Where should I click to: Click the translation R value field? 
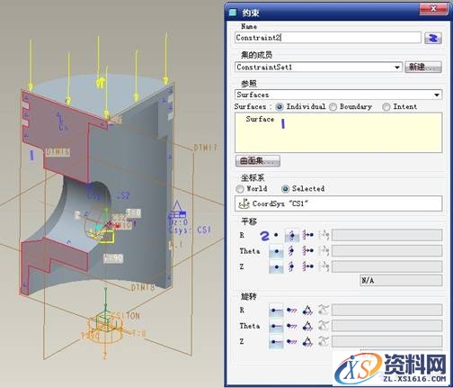pyautogui.click(x=386, y=235)
